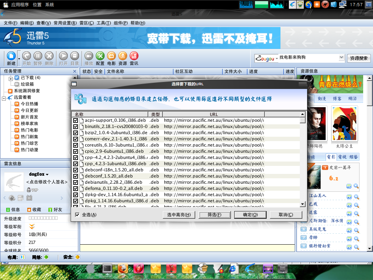Viewport: 373px width, 280px height.
Task: Open the 工具(T) menu
Action: 104,23
